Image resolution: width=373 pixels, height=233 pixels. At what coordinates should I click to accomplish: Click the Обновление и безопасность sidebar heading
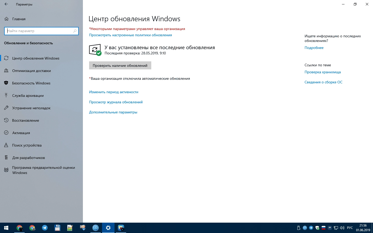pos(28,43)
